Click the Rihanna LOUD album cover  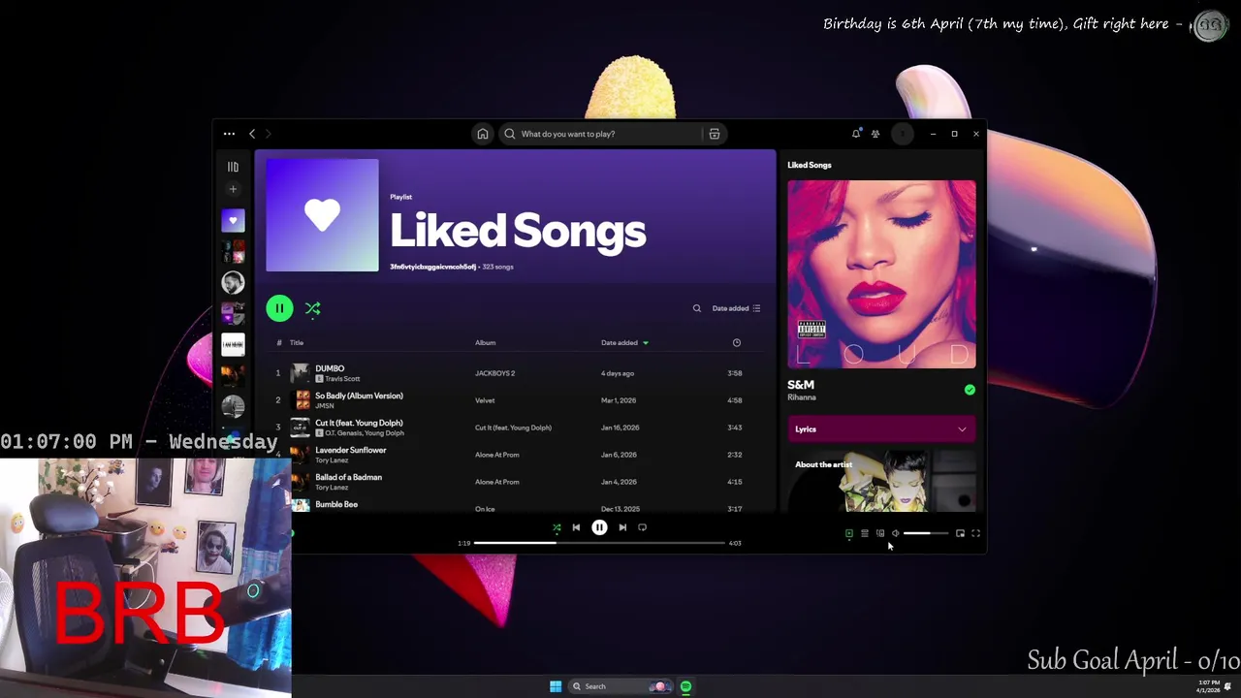point(881,274)
